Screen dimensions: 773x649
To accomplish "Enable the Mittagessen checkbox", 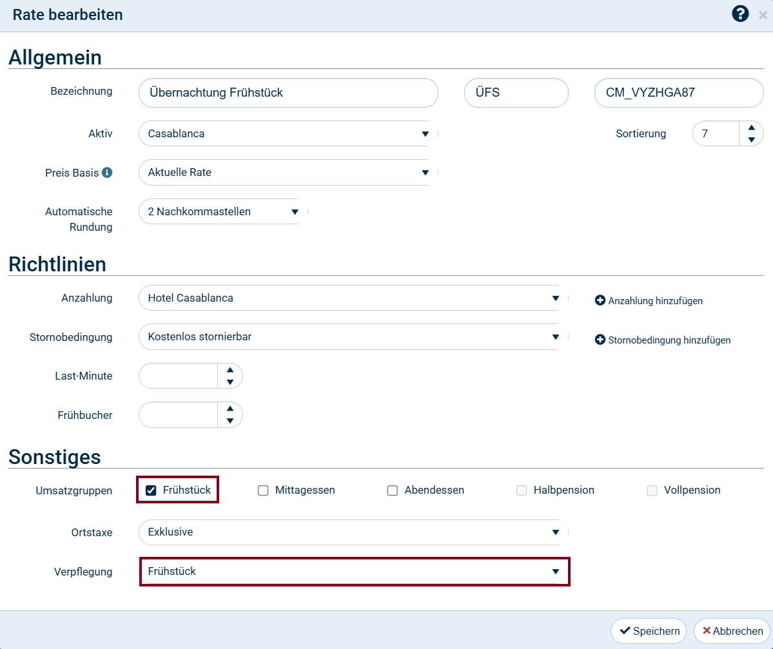I will click(x=263, y=490).
